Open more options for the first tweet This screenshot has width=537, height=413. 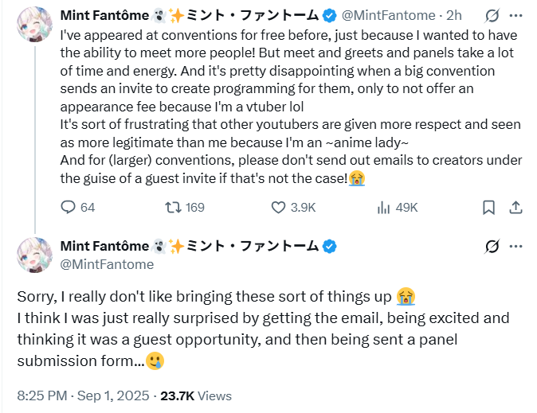[x=517, y=15]
